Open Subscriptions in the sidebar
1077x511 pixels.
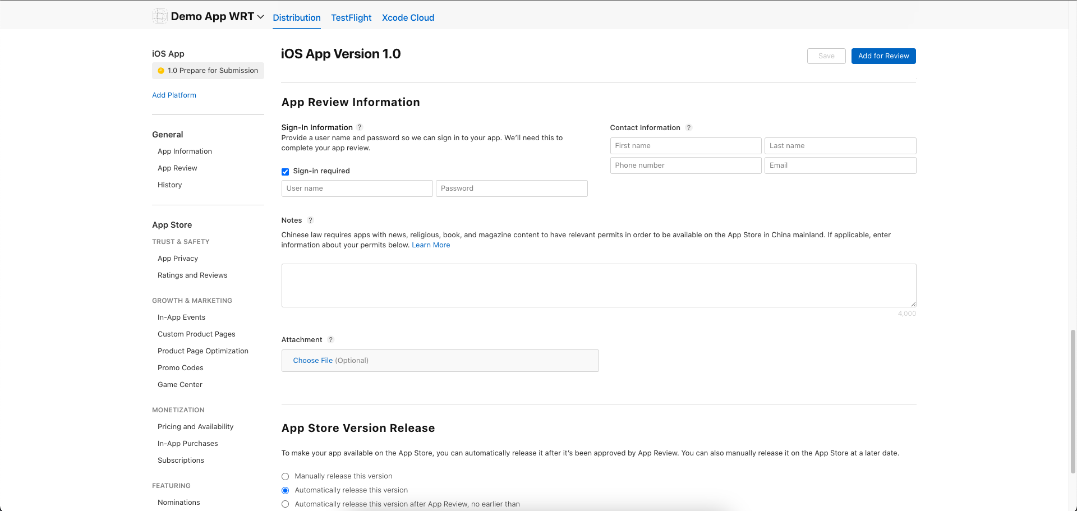point(181,461)
